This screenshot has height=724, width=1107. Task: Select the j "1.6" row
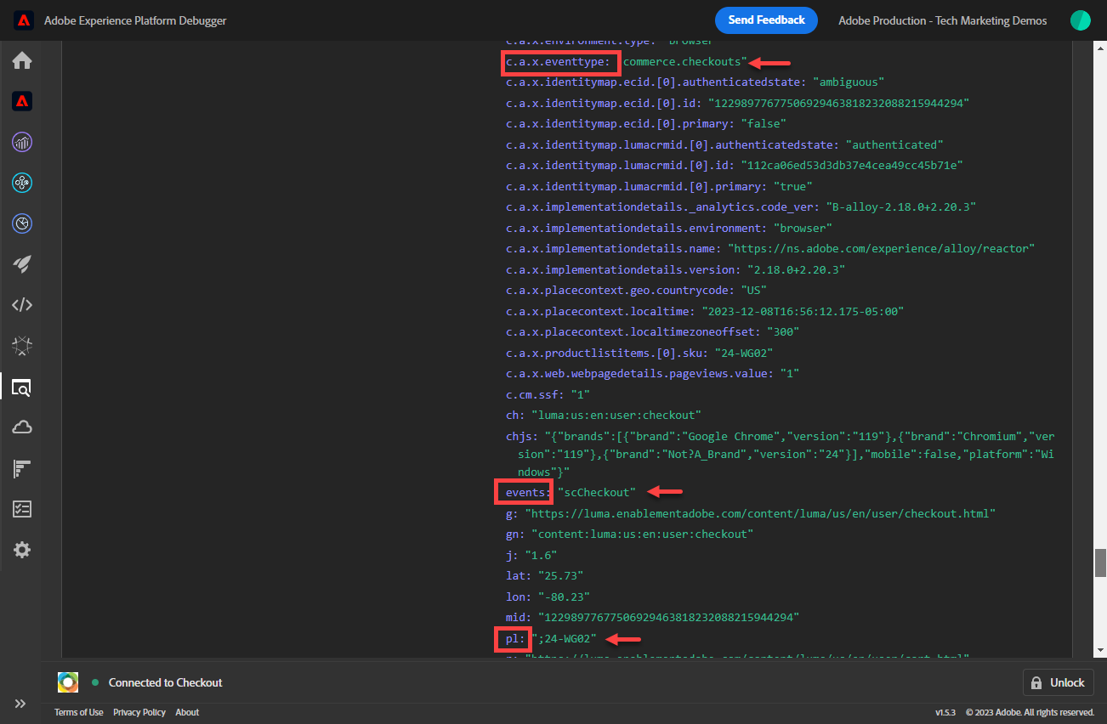531,555
